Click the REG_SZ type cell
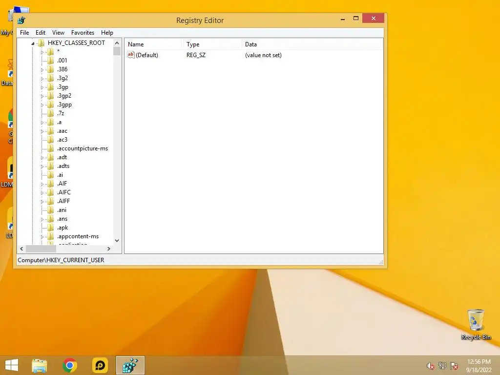 point(196,55)
